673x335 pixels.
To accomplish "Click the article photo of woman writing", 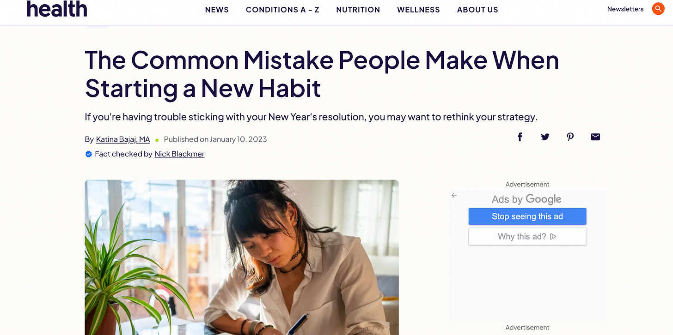I will point(242,257).
